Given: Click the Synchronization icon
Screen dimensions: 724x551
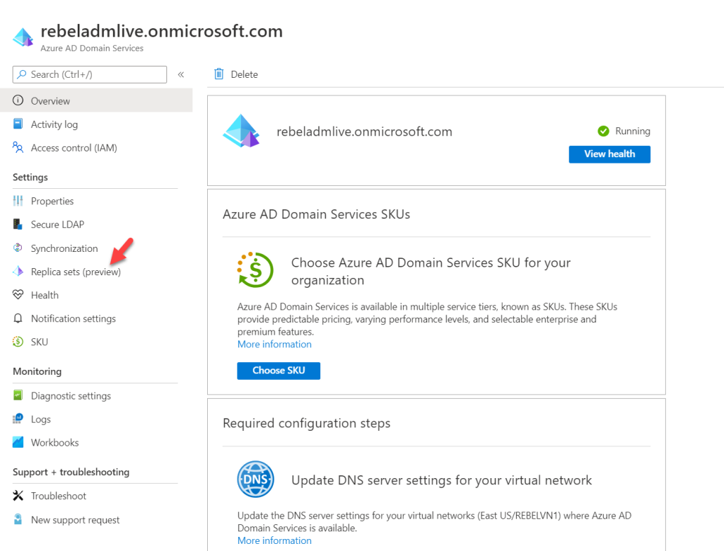Looking at the screenshot, I should tap(18, 248).
